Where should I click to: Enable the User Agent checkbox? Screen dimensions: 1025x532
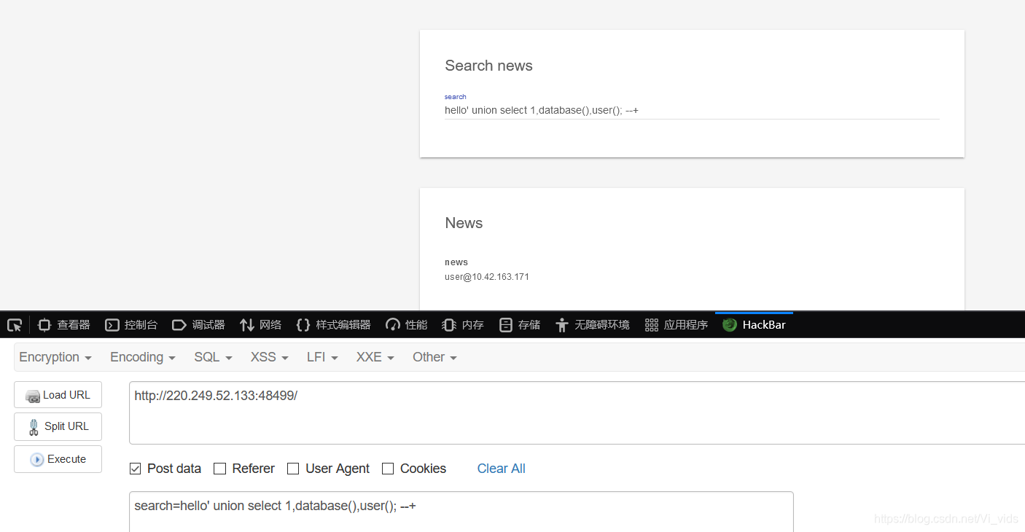pyautogui.click(x=293, y=469)
